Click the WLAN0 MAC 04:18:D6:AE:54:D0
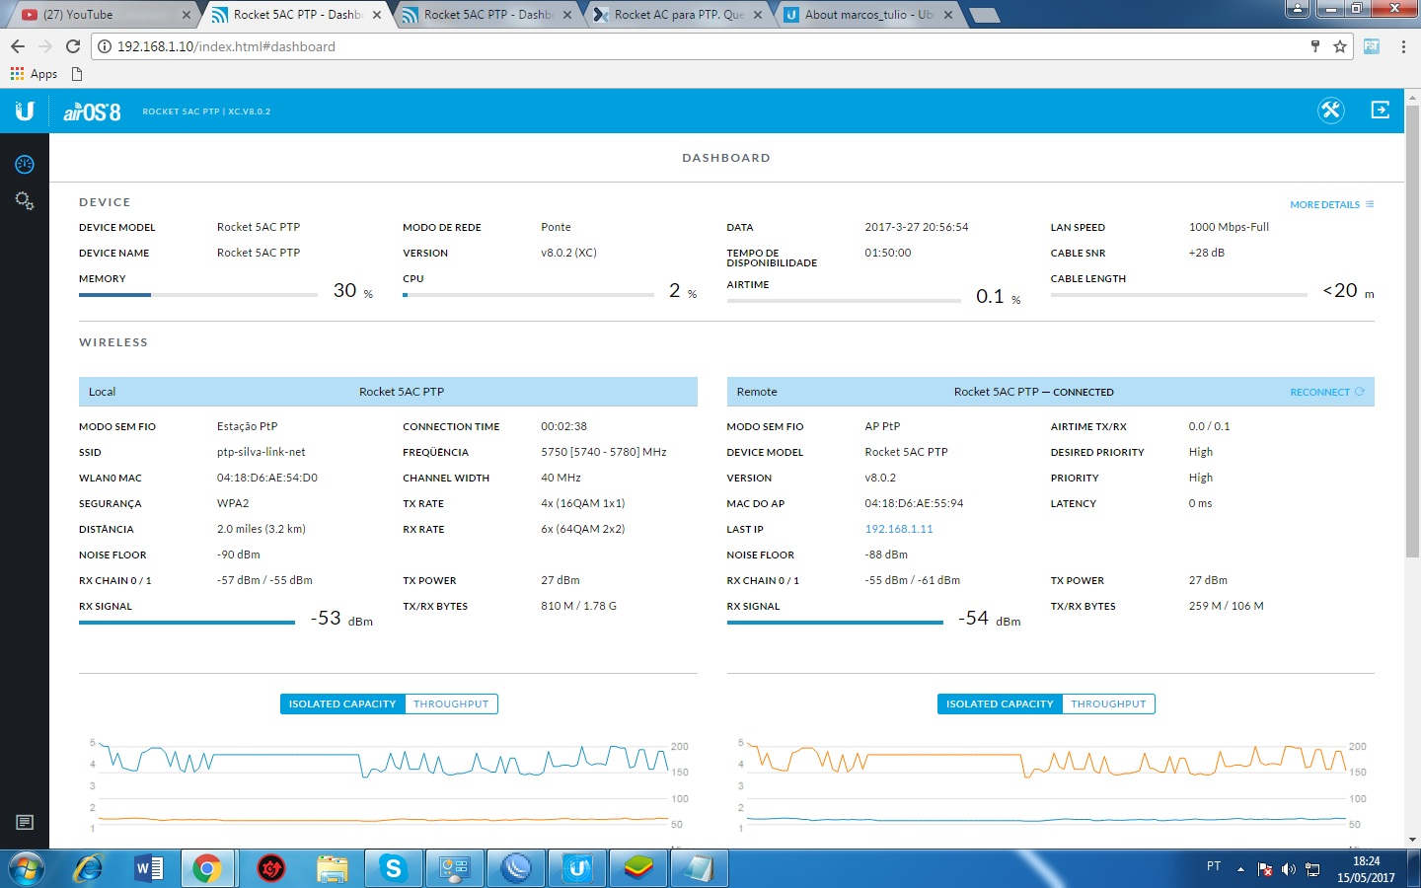 (267, 478)
